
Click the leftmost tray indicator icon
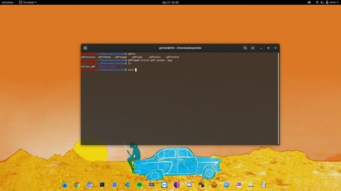309,2
